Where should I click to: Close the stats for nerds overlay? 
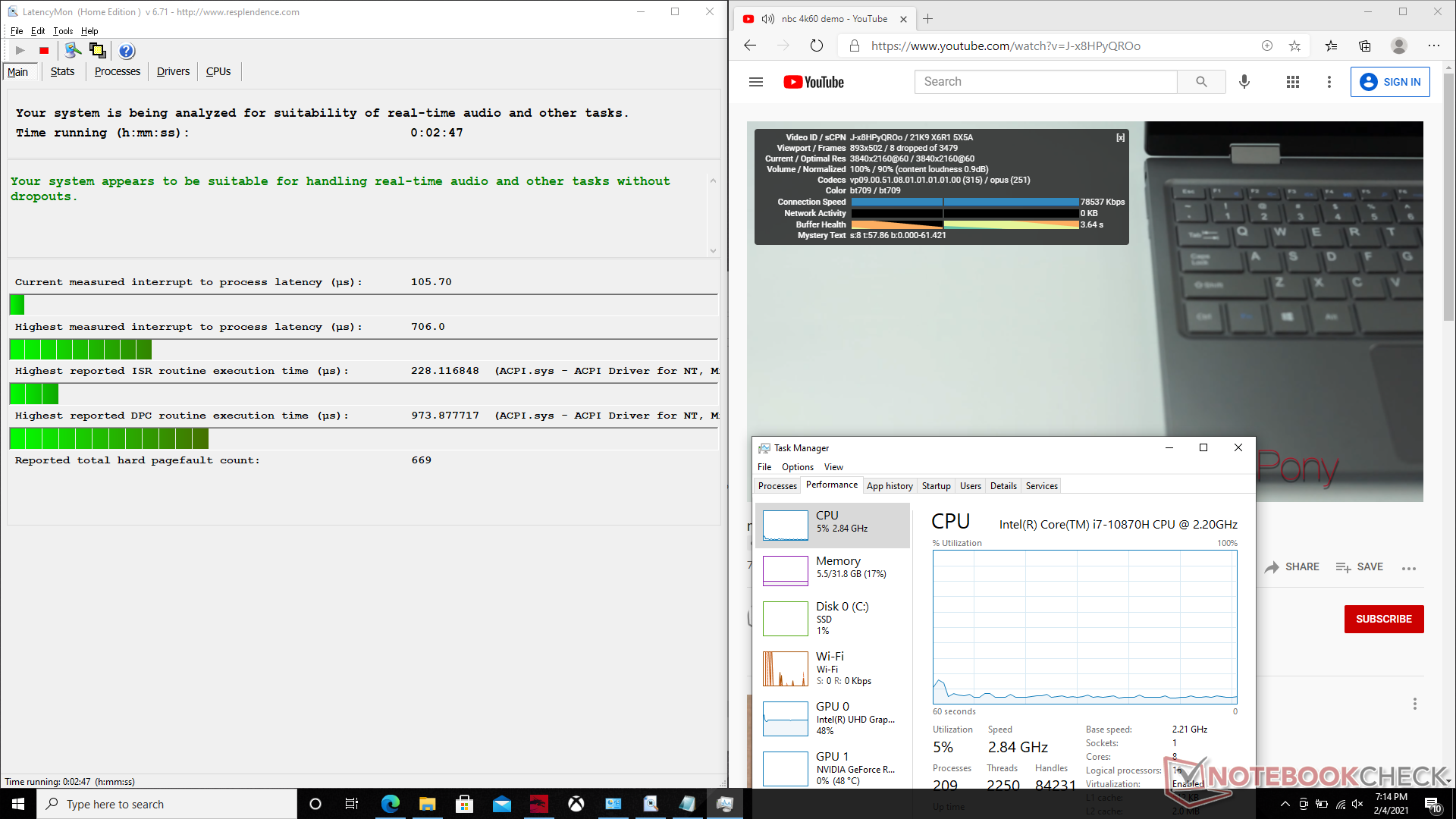(x=1120, y=137)
